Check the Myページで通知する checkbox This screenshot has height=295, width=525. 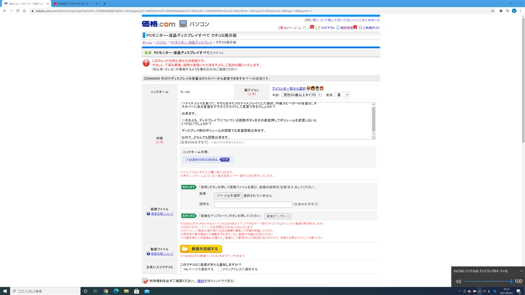[182, 269]
